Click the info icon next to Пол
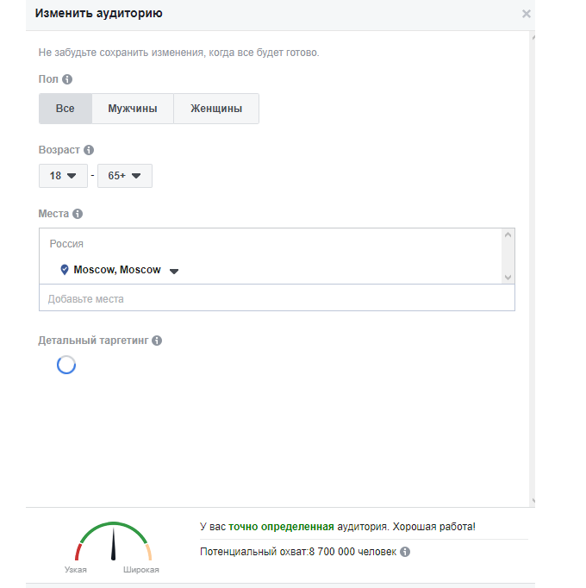586x588 pixels. point(67,79)
